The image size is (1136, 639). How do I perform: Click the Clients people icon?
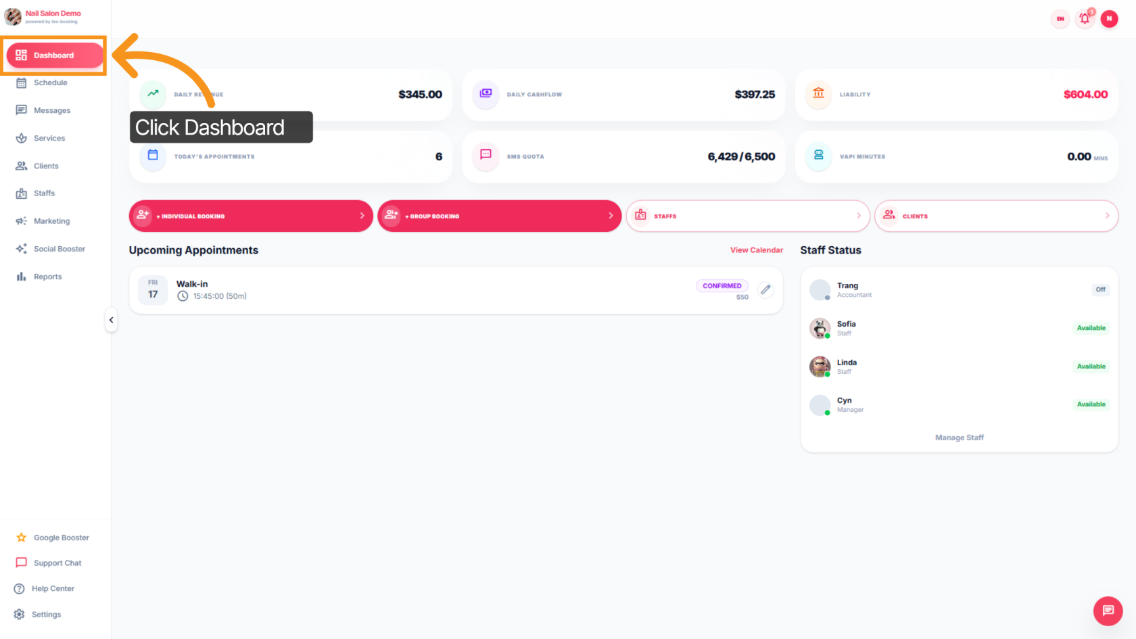pos(21,166)
